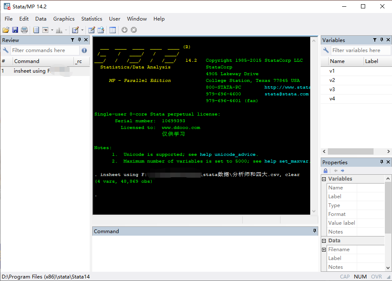Pin the Properties panel
Image resolution: width=392 pixels, height=281 pixels.
[x=382, y=162]
